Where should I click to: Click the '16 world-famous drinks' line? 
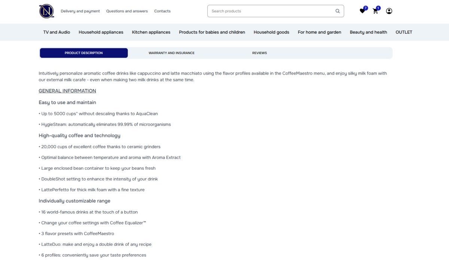[88, 212]
